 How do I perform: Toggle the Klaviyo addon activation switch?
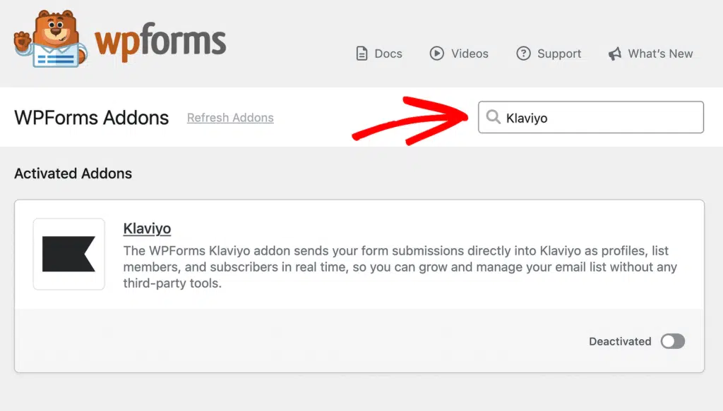[673, 341]
